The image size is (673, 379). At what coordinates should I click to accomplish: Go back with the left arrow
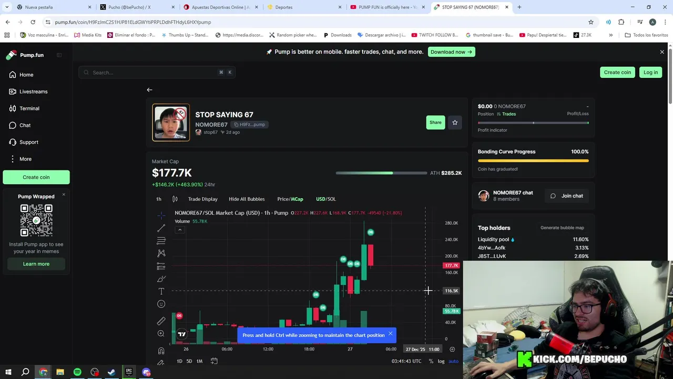click(149, 90)
